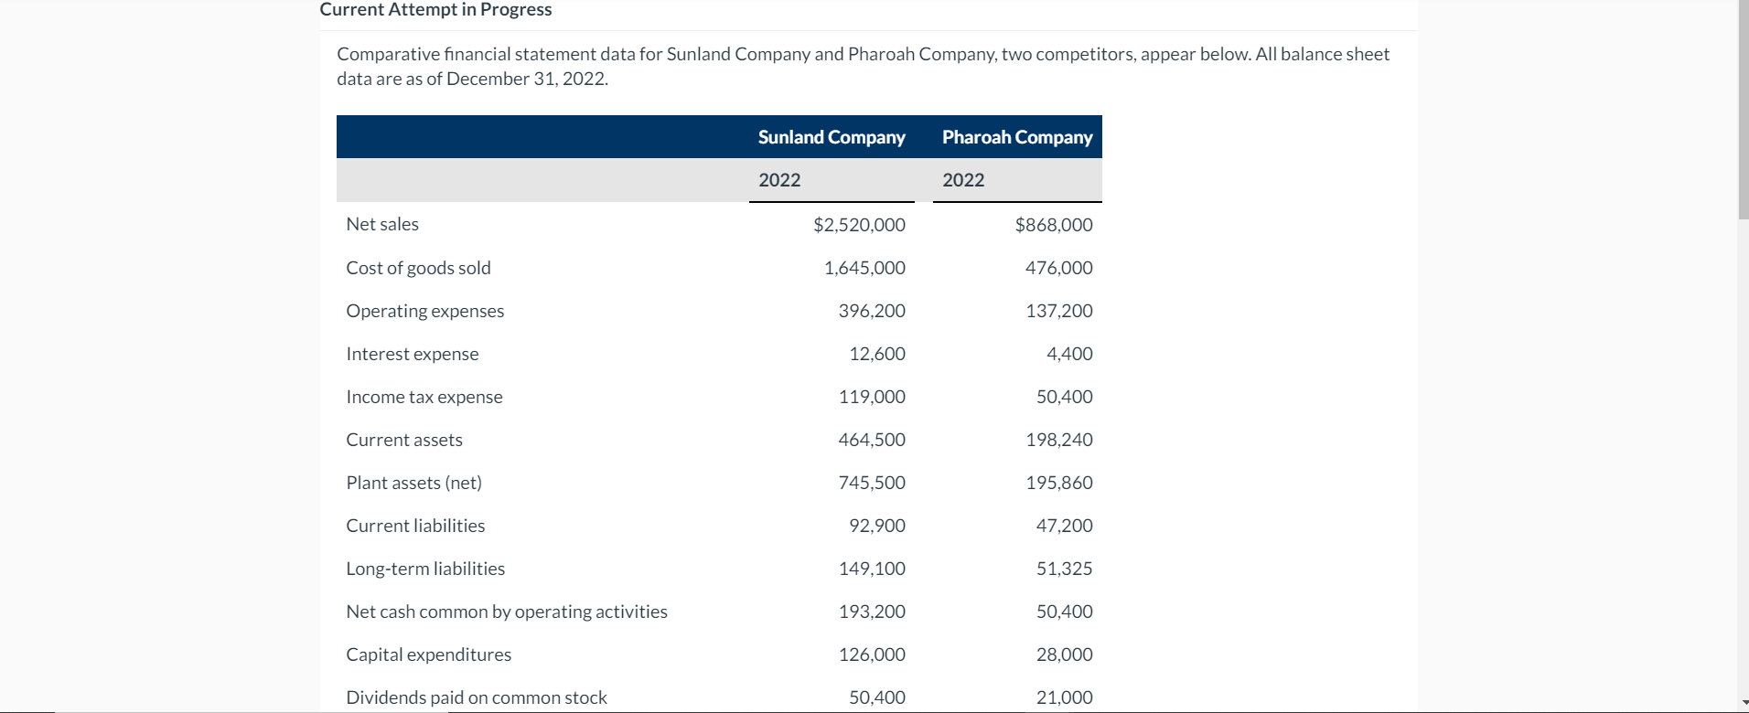Click the Long-term liabilities row label
Image resolution: width=1749 pixels, height=713 pixels.
point(425,569)
